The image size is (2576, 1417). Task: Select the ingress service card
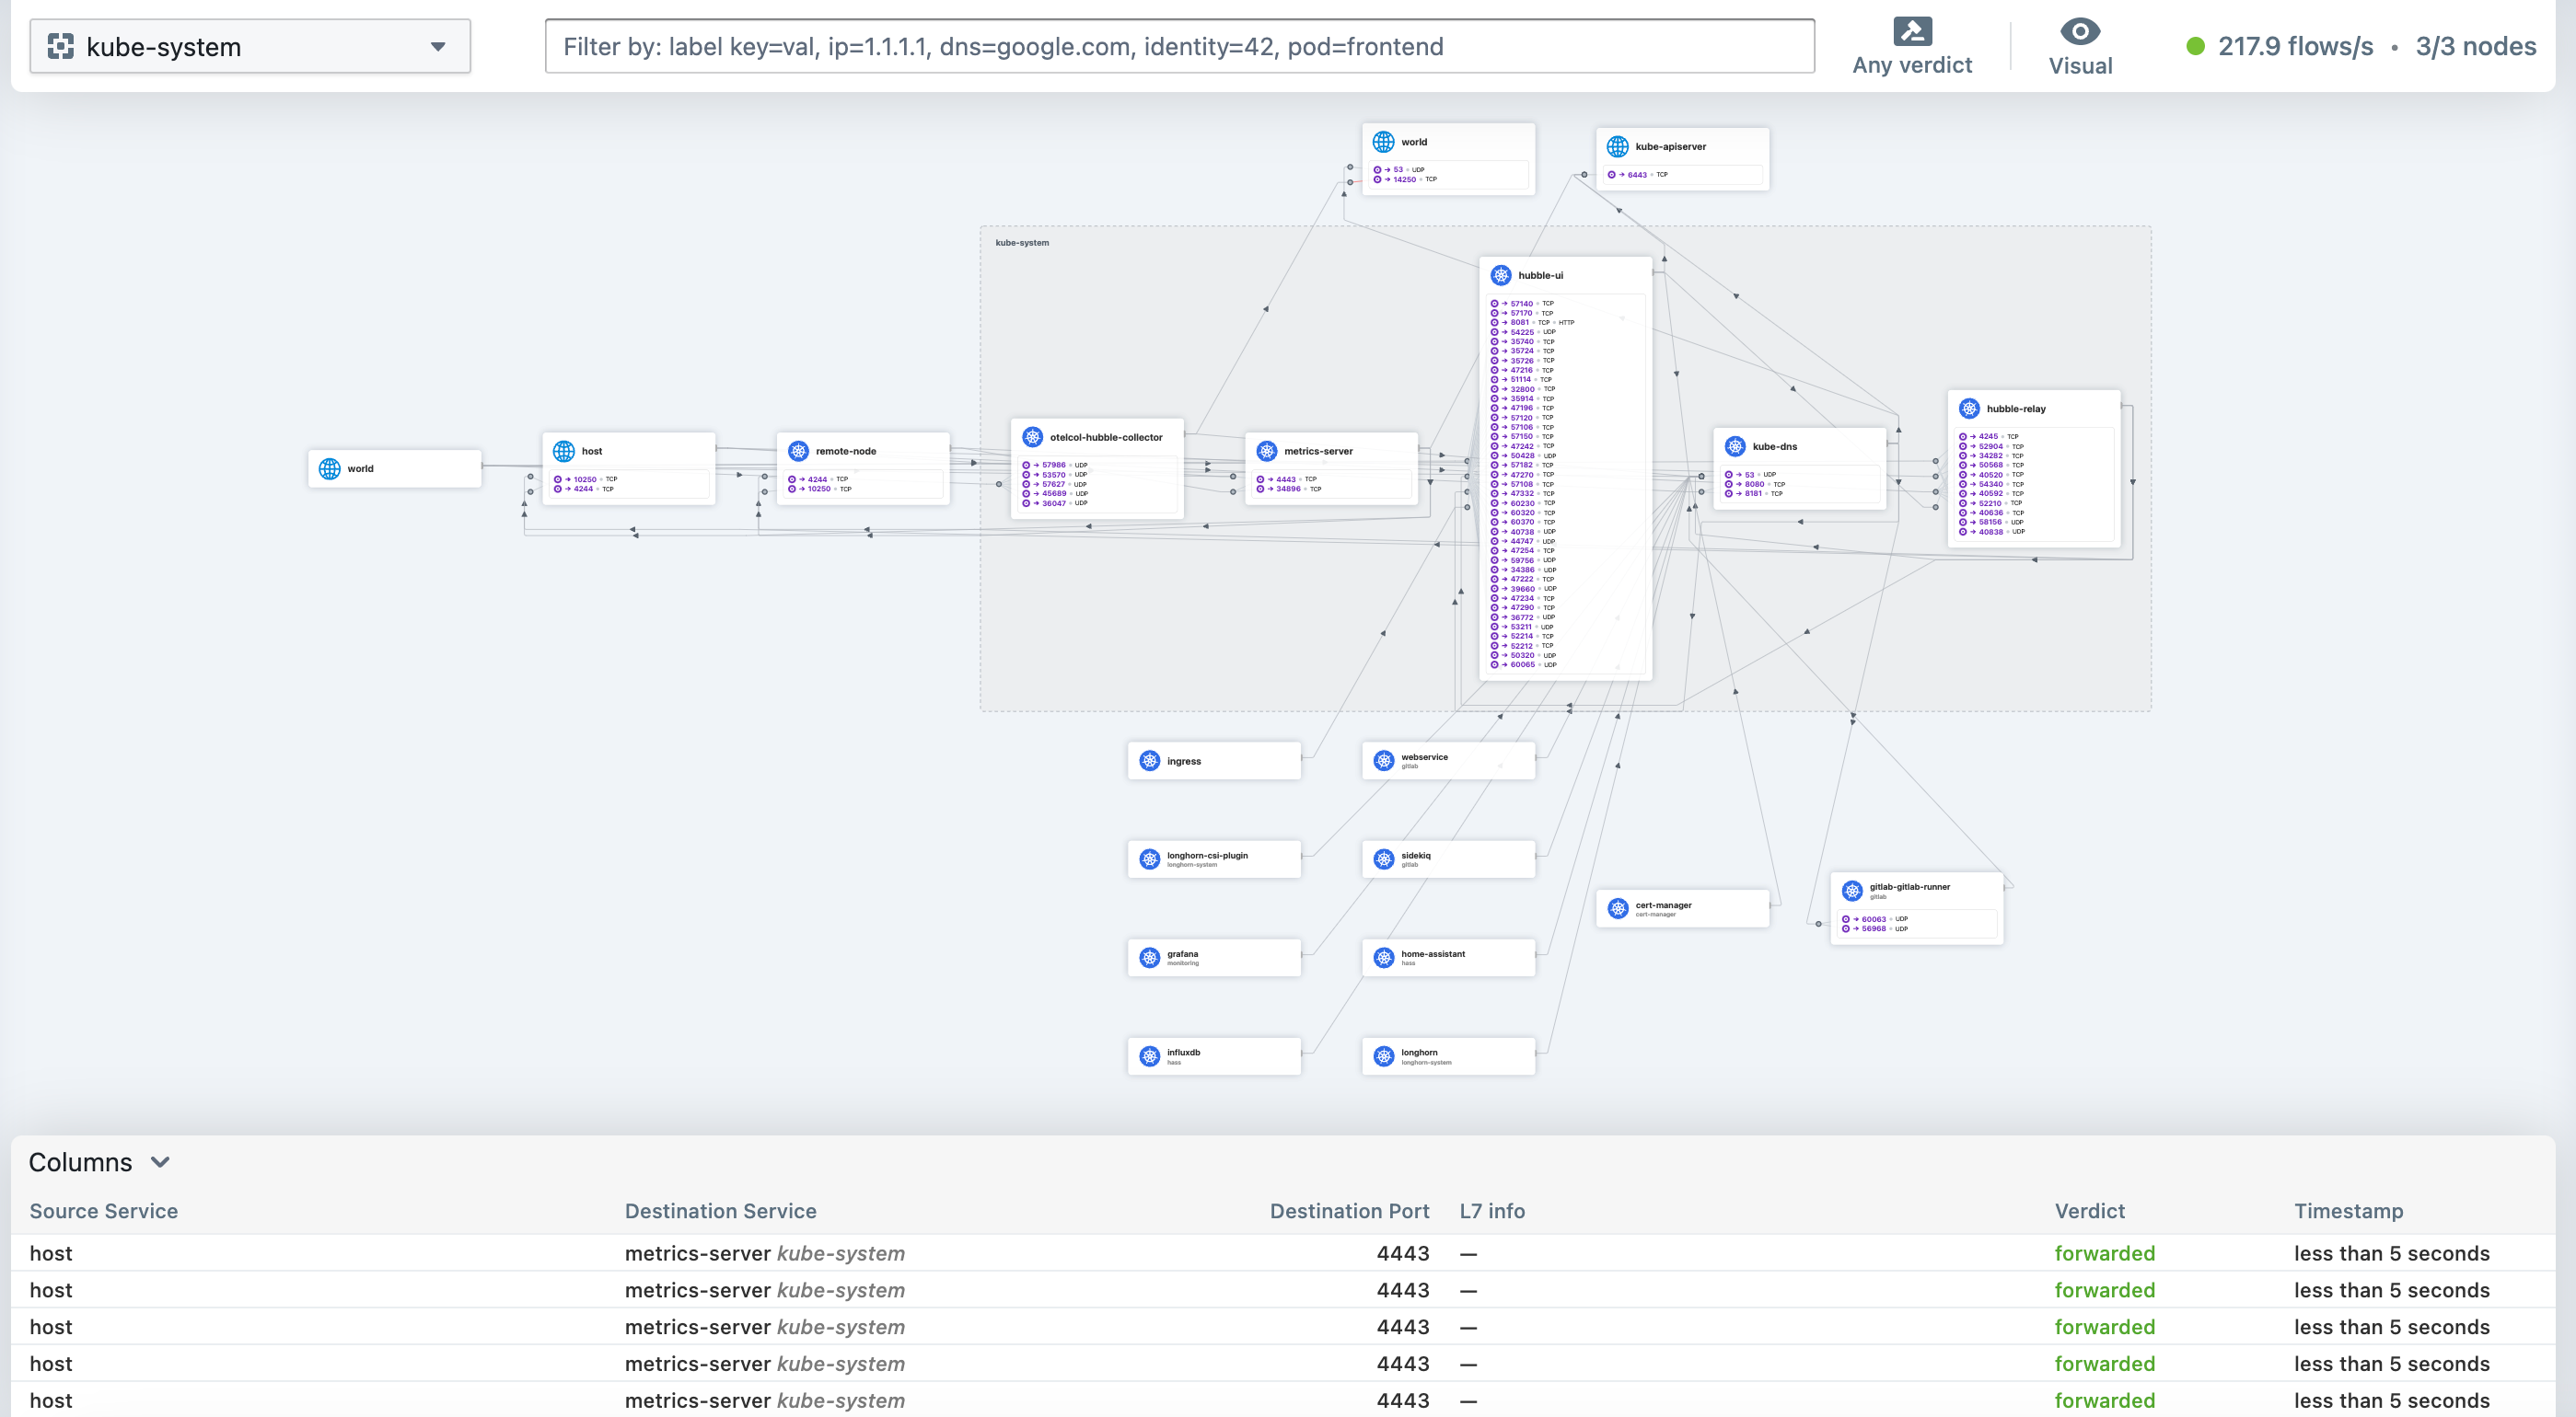[1213, 760]
